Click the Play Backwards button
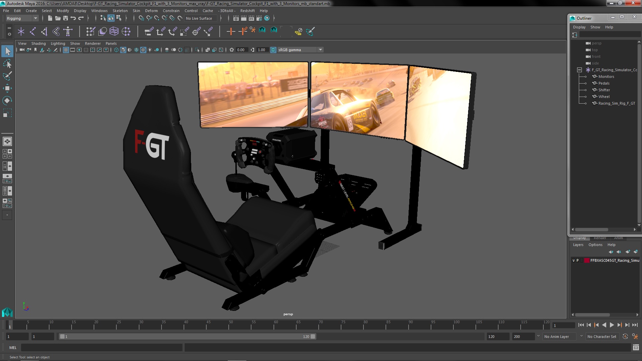This screenshot has width=642, height=361. [604, 325]
